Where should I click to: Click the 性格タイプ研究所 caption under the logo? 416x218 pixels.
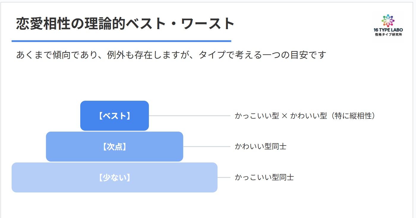coord(388,35)
